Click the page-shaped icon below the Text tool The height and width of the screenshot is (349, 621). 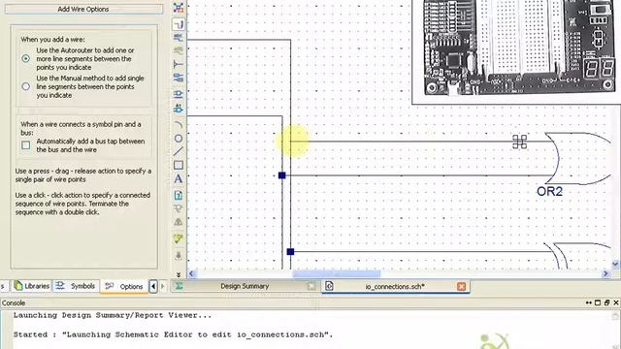tap(179, 195)
